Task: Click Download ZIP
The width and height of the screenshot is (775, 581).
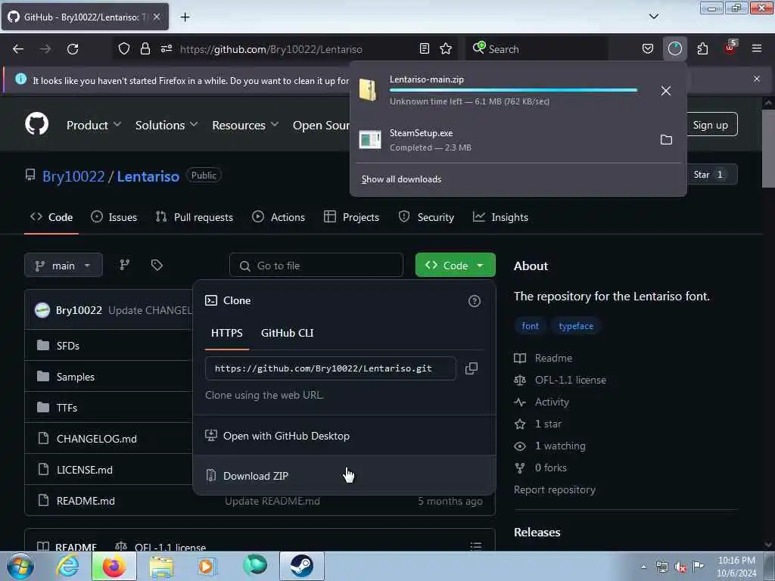Action: coord(344,476)
